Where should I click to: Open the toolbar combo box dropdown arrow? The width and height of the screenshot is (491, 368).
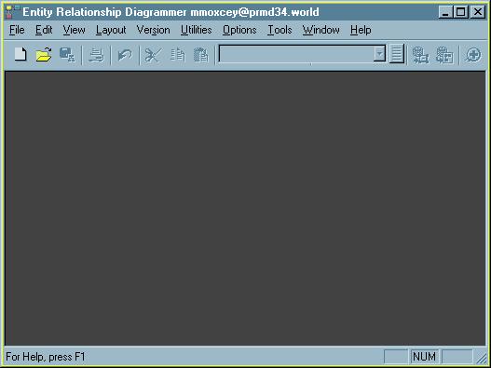coord(379,54)
